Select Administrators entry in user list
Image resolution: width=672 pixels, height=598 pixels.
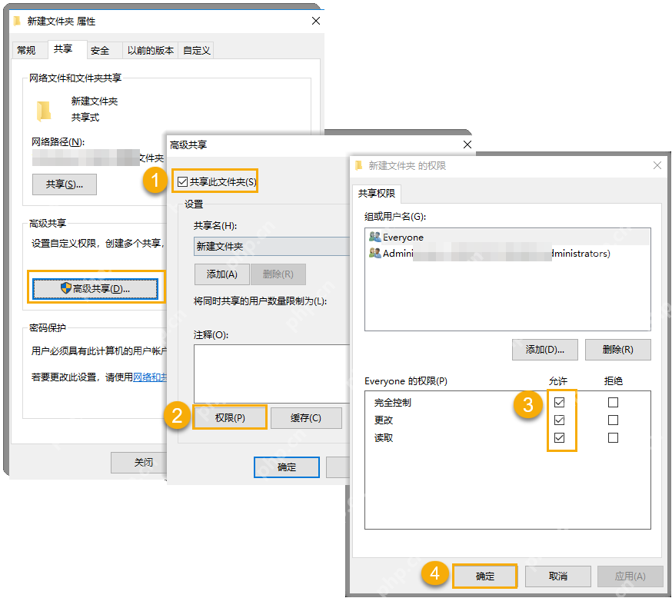point(507,253)
